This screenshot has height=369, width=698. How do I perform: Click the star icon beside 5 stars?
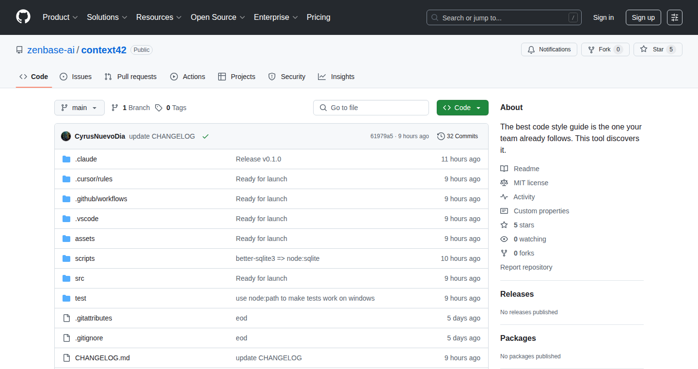504,225
